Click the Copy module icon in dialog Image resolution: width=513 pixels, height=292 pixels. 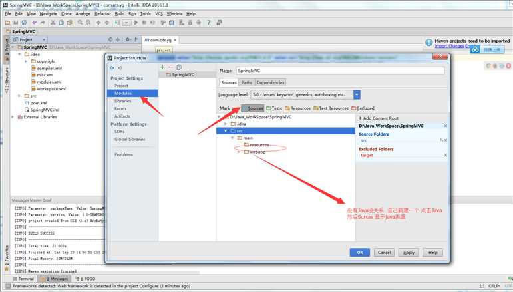pyautogui.click(x=179, y=67)
